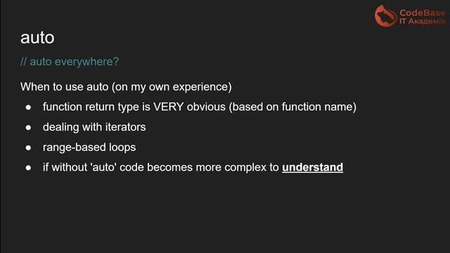This screenshot has height=253, width=450.
Task: Click the text 'range-based loops'
Action: [89, 148]
